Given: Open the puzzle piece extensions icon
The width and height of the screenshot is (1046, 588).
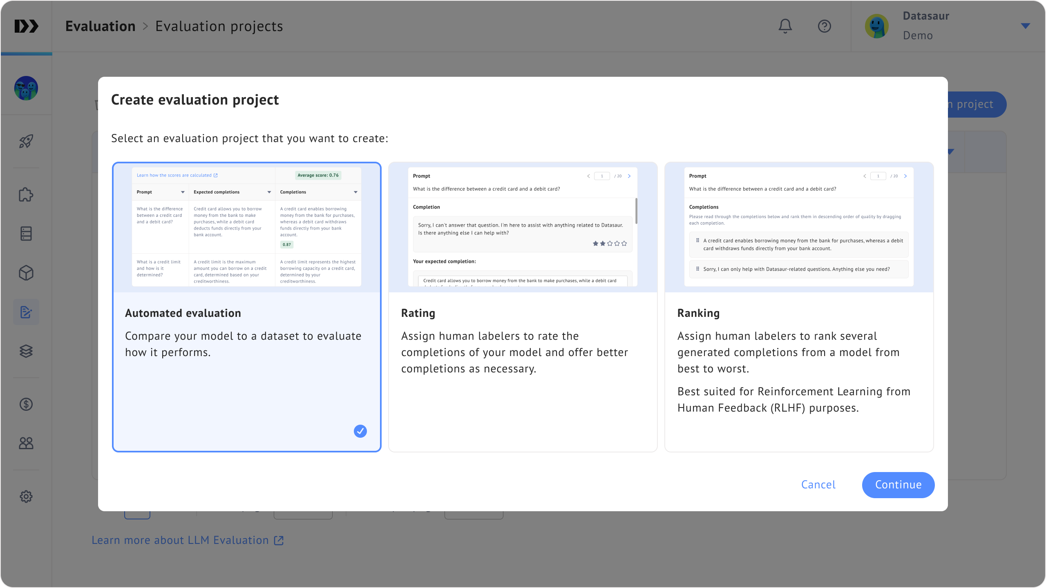Looking at the screenshot, I should click(x=26, y=194).
